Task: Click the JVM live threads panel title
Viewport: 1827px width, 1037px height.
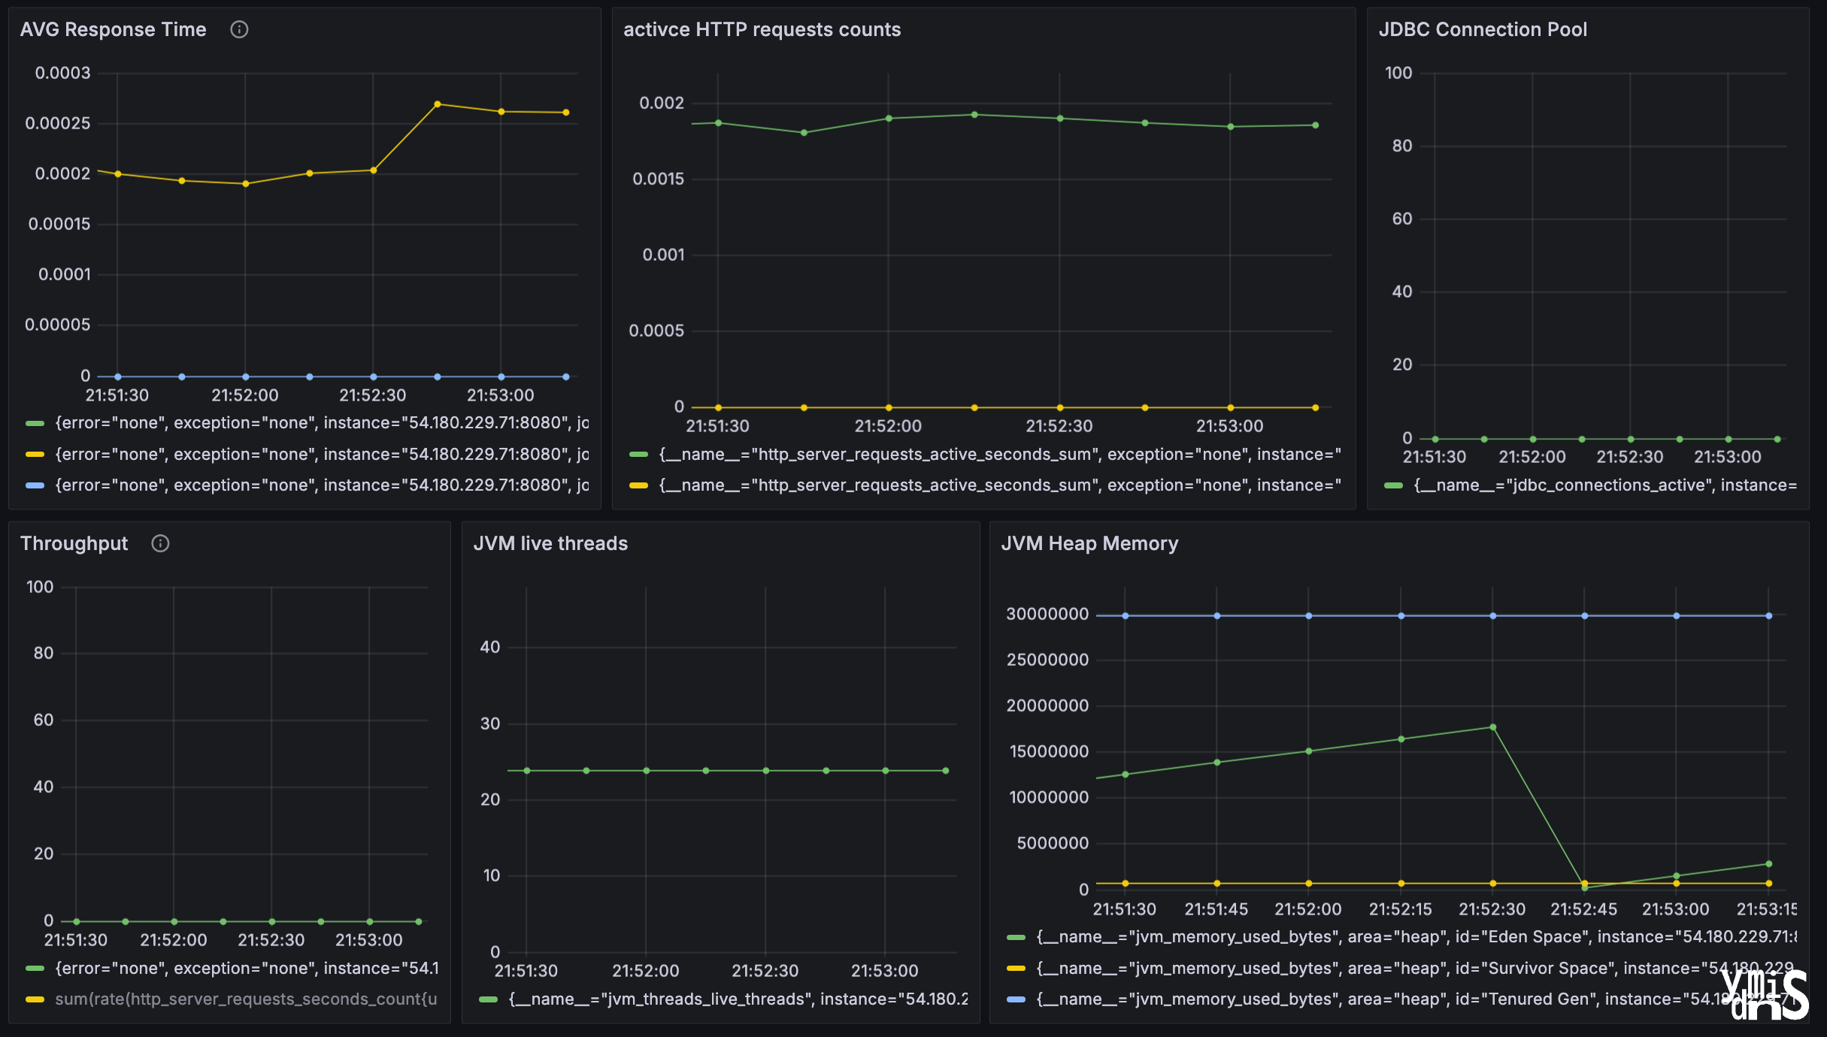Action: [550, 543]
